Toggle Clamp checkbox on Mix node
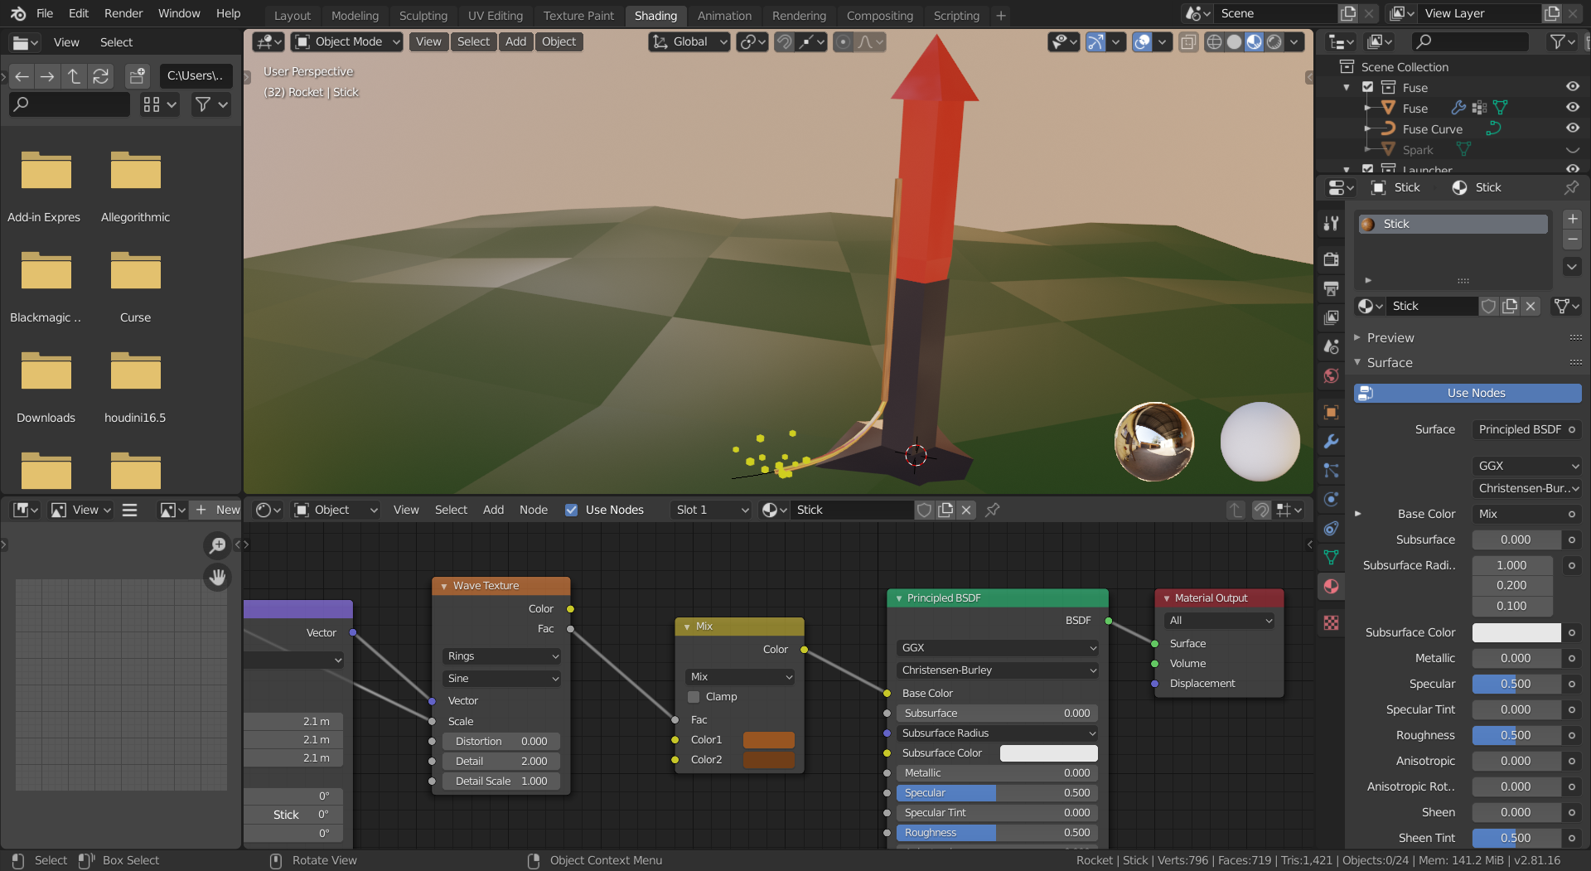1591x871 pixels. click(694, 697)
